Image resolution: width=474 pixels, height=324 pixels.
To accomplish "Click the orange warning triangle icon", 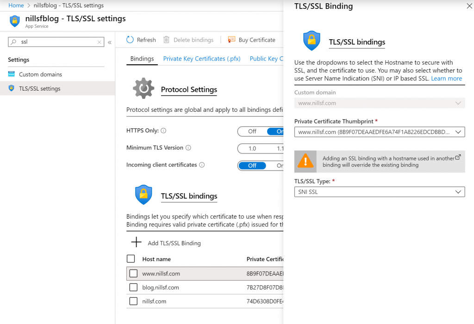I will click(x=306, y=160).
